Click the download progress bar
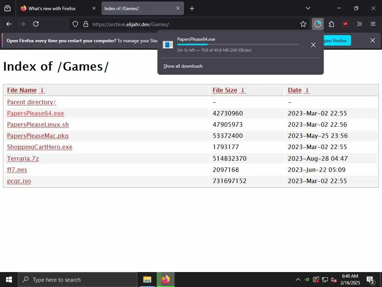Image resolution: width=382 pixels, height=287 pixels. [x=238, y=44]
